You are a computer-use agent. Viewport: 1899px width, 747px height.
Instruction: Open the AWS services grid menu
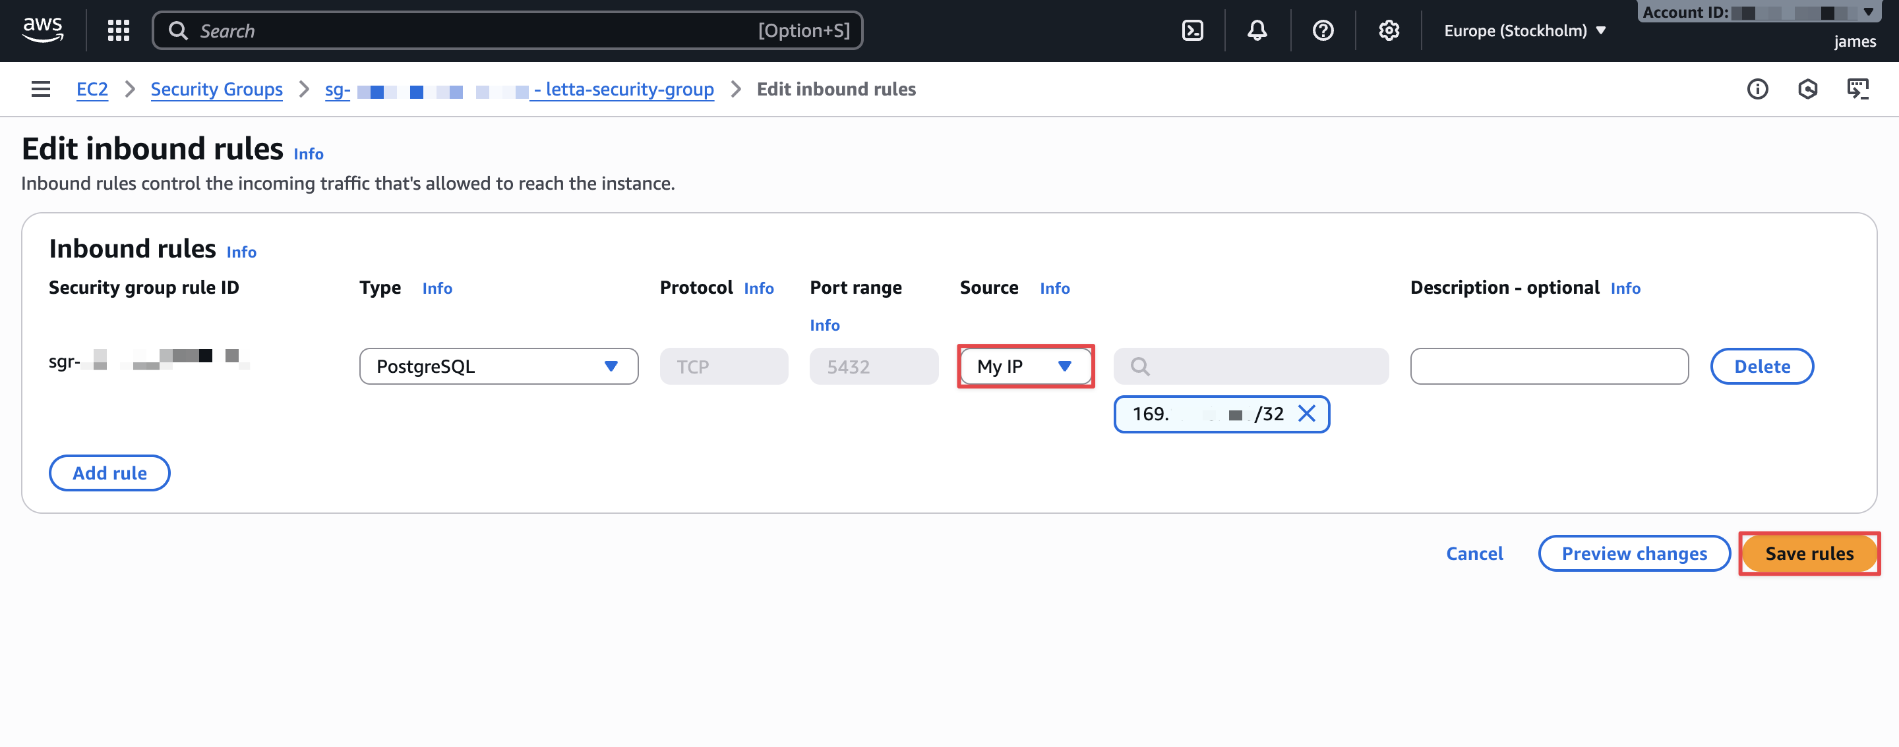118,30
